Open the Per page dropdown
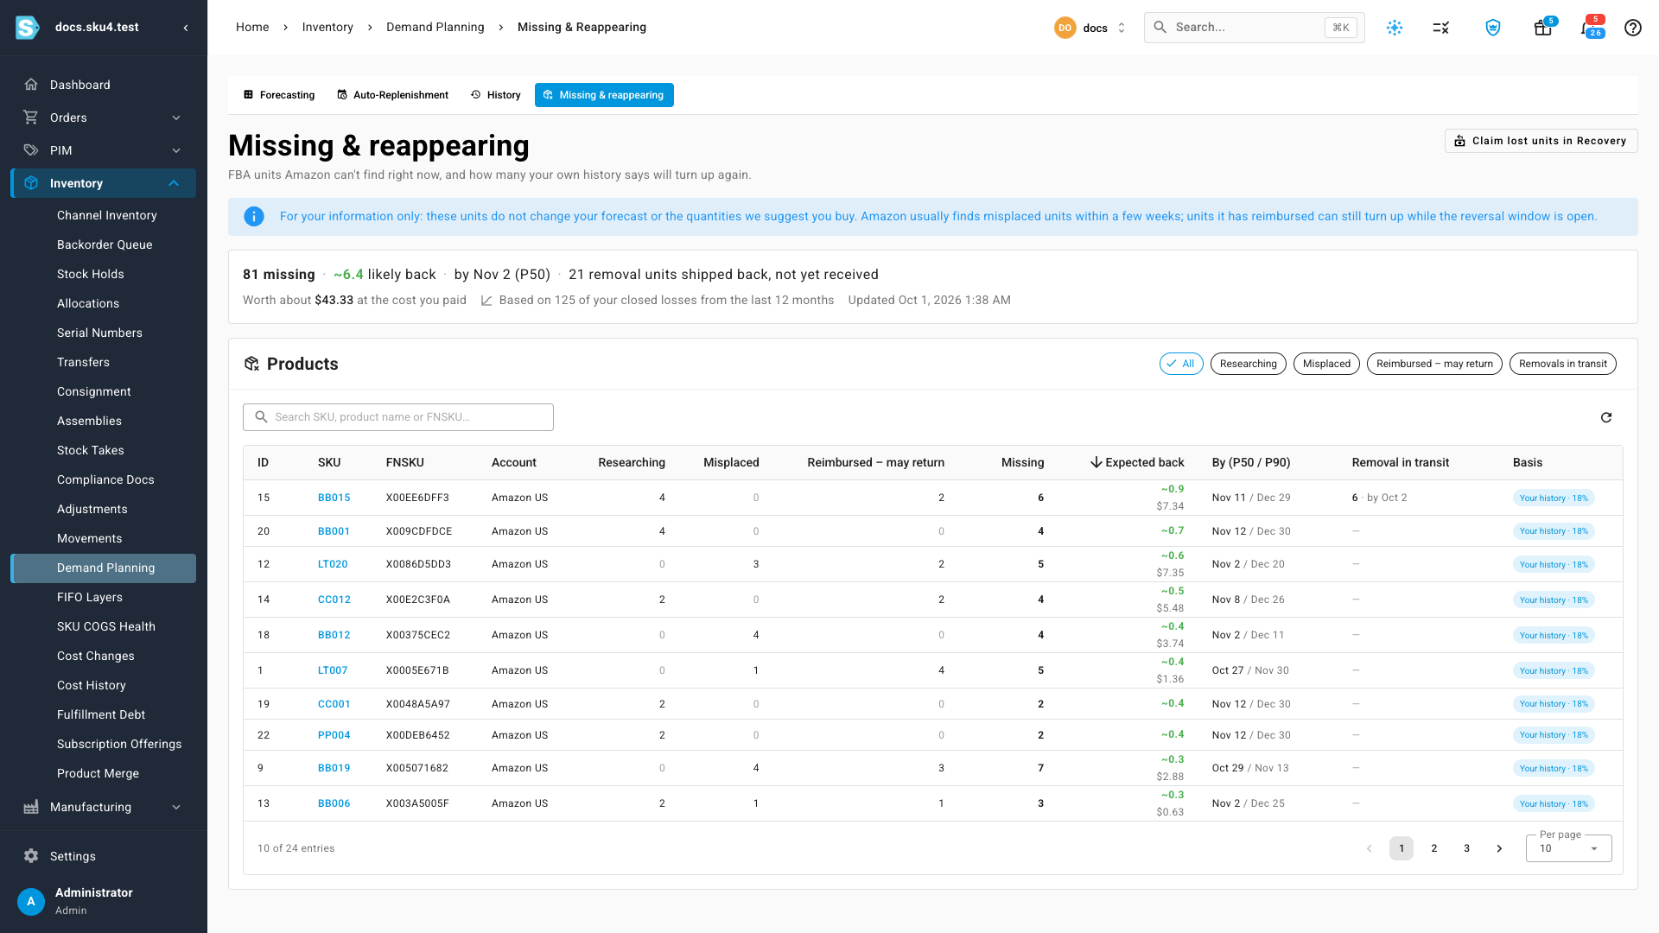 (x=1568, y=848)
